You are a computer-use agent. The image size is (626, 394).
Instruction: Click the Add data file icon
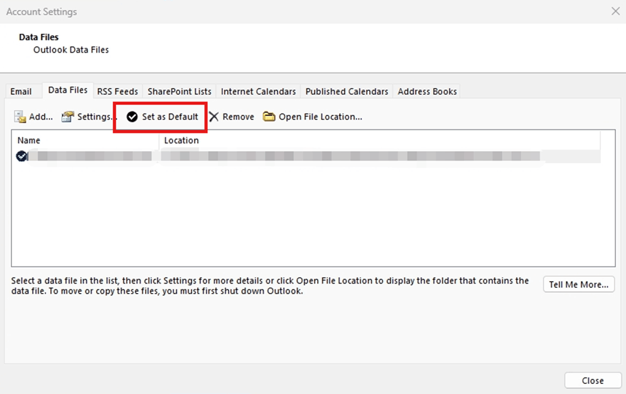click(20, 117)
